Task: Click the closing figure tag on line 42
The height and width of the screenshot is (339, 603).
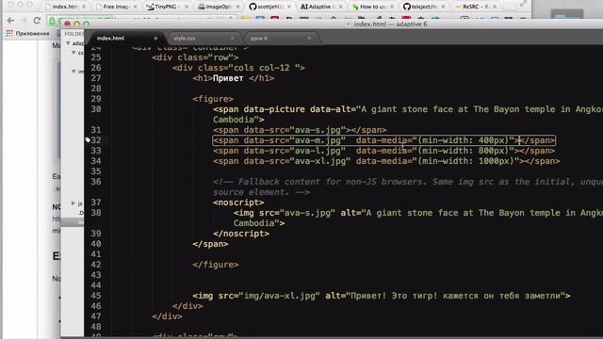Action: [x=216, y=265]
